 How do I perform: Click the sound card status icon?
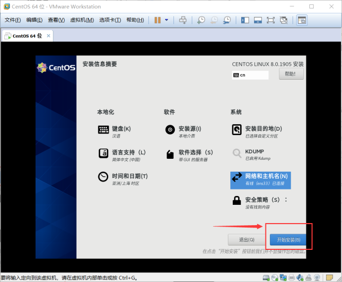(x=300, y=278)
